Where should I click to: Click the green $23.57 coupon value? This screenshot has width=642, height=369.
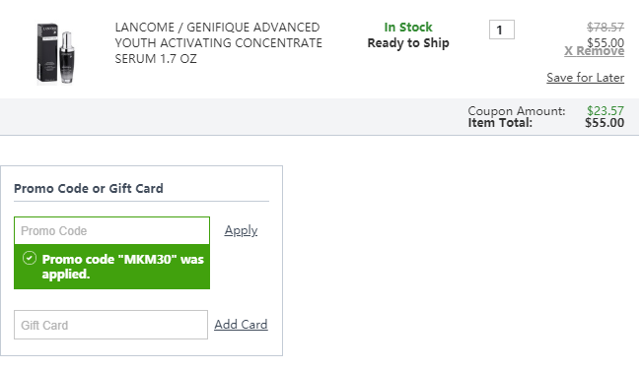(606, 111)
